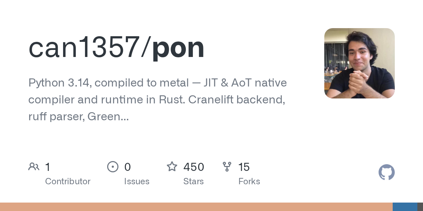Click the 'Forks' label
423x211 pixels.
(x=249, y=181)
